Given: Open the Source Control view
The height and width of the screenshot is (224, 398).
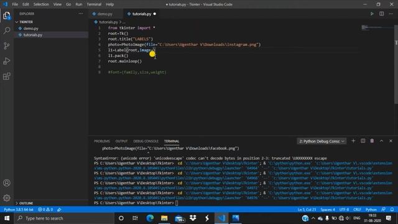Looking at the screenshot, I should pos(7,45).
